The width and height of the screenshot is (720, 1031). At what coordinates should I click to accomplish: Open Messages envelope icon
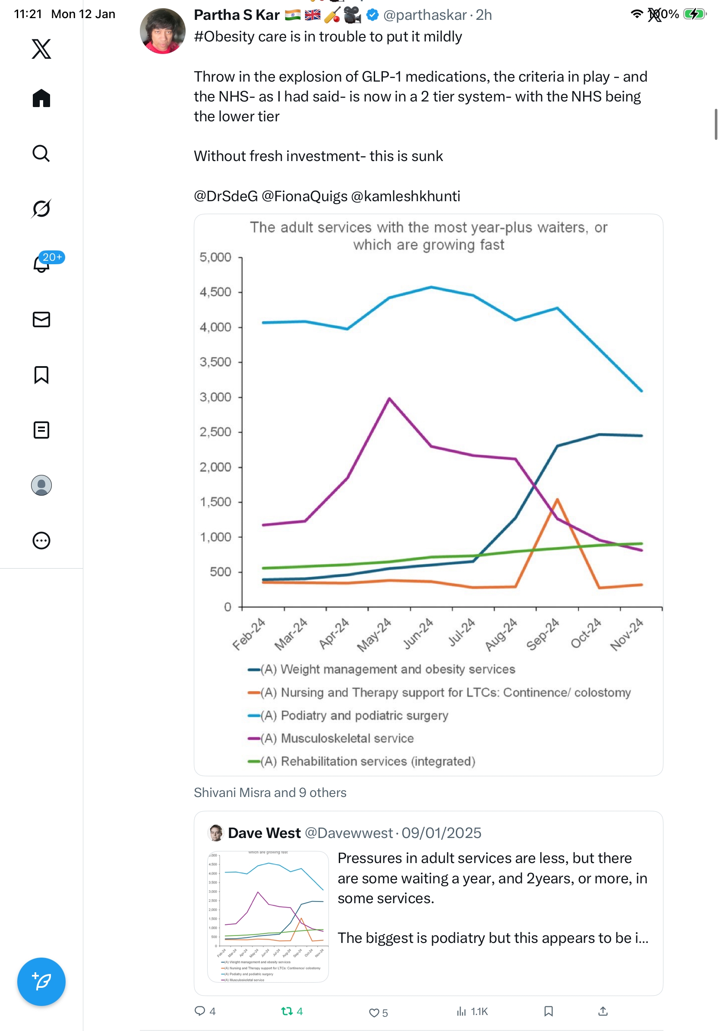41,319
